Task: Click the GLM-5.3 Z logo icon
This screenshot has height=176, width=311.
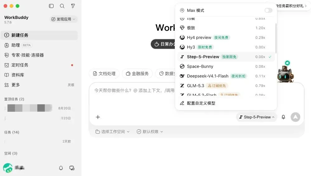Action: pyautogui.click(x=182, y=86)
